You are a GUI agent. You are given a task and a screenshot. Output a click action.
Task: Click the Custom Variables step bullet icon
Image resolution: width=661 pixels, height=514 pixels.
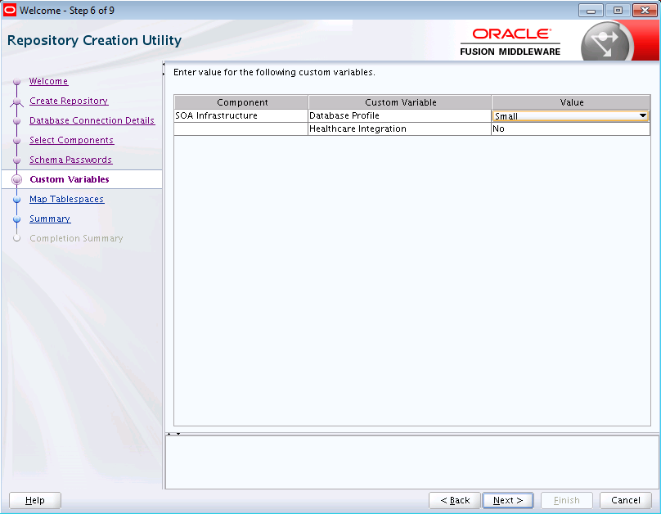17,179
